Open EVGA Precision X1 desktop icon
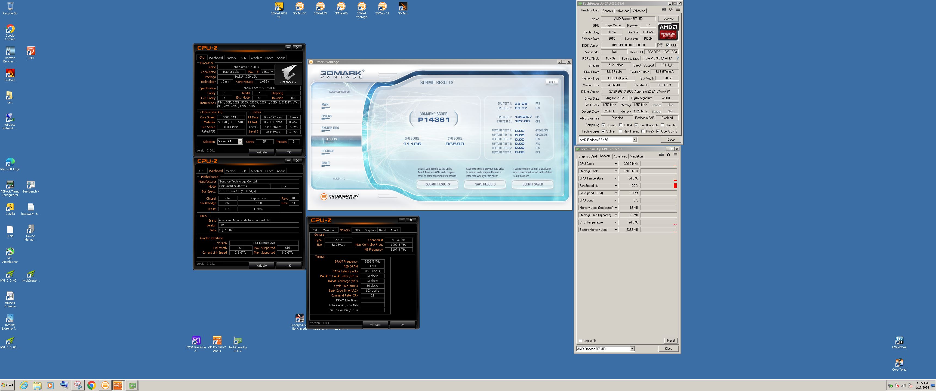 [196, 344]
